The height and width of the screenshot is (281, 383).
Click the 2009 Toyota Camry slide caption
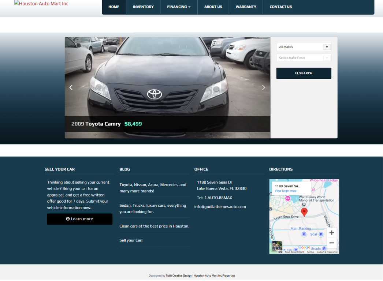click(96, 124)
